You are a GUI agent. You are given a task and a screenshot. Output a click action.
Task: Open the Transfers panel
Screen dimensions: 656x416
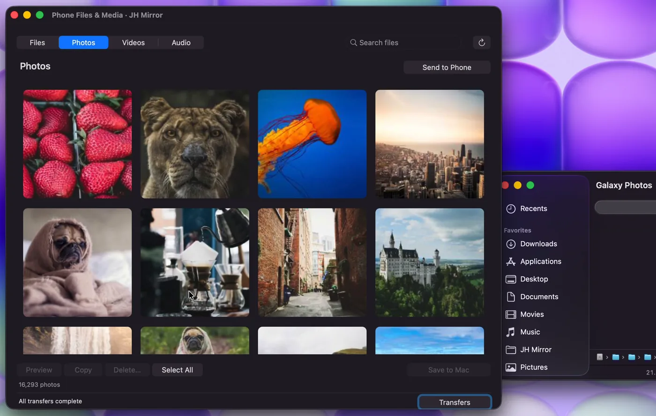pos(455,402)
